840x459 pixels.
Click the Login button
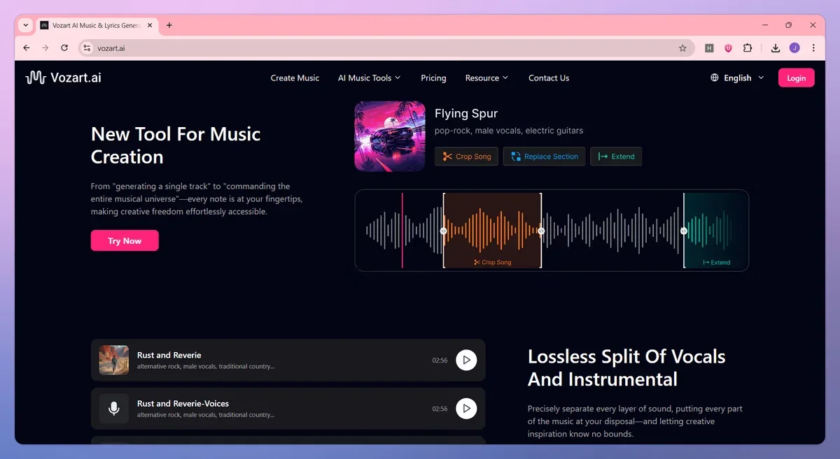[796, 78]
